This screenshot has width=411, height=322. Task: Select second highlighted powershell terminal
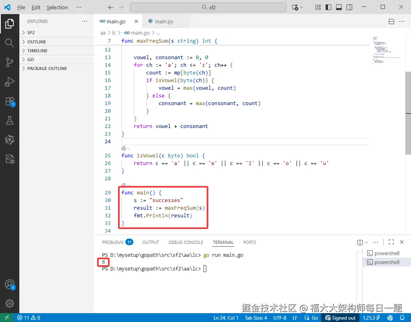(x=387, y=262)
